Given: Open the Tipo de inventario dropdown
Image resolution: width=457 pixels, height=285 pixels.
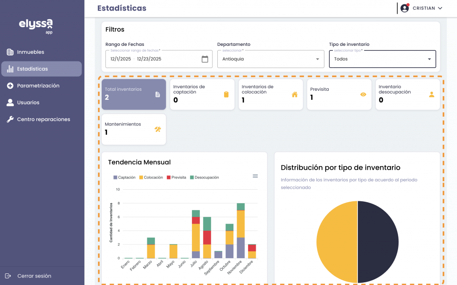Looking at the screenshot, I should [x=382, y=59].
